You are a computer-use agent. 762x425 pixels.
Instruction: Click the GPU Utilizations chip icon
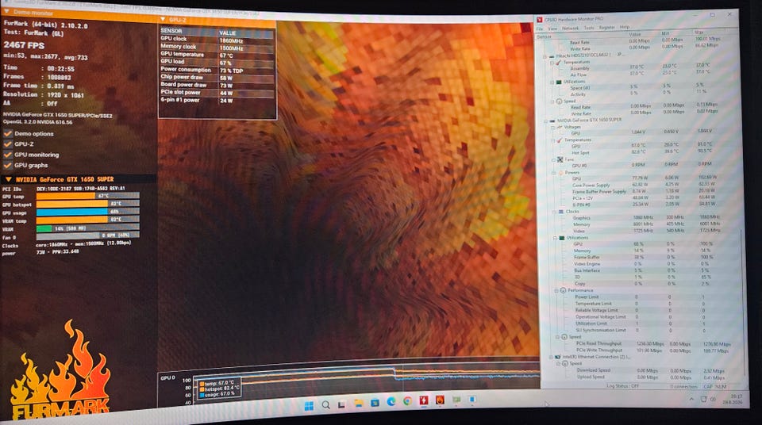click(x=562, y=238)
